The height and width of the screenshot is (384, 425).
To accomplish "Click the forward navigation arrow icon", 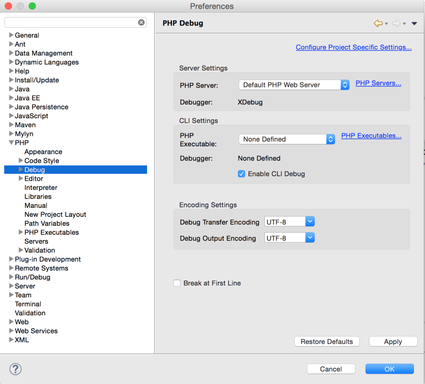I will coord(396,24).
